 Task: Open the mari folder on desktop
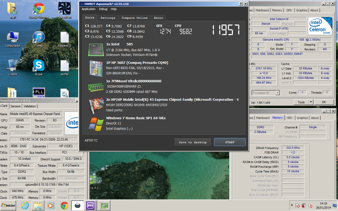pyautogui.click(x=13, y=11)
